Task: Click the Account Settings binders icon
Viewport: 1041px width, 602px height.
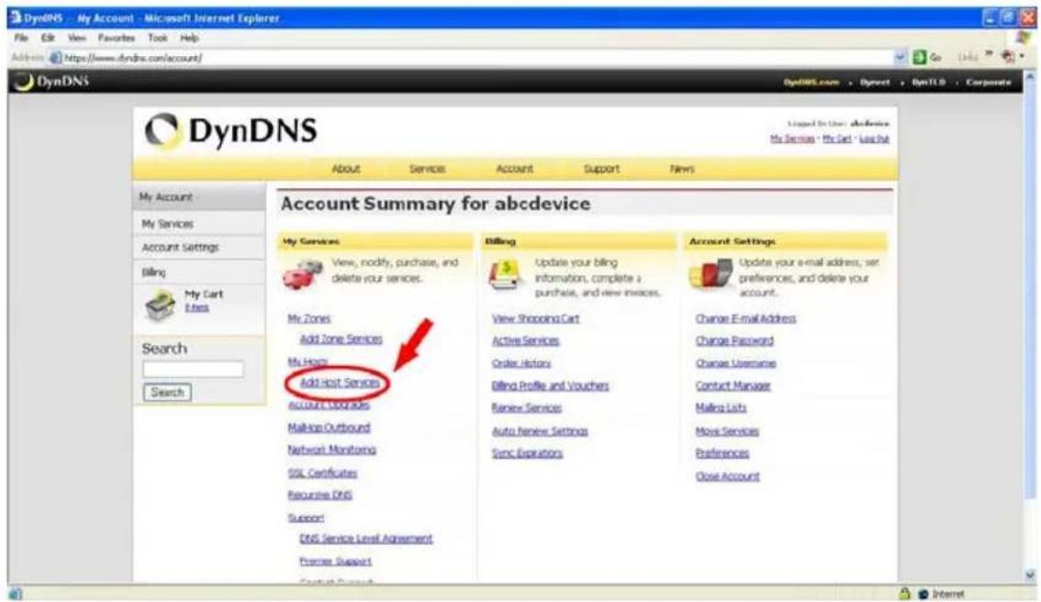Action: click(711, 274)
